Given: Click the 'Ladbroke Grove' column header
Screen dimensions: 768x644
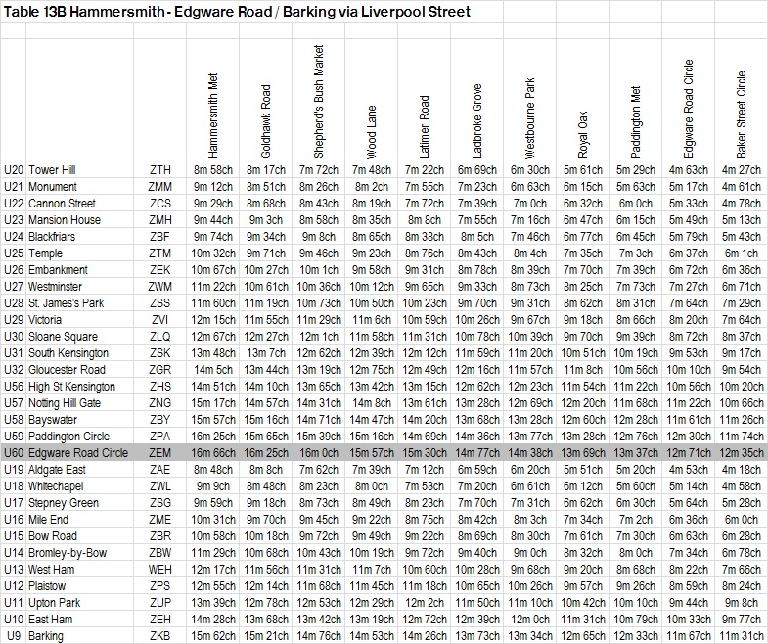Looking at the screenshot, I should 477,121.
